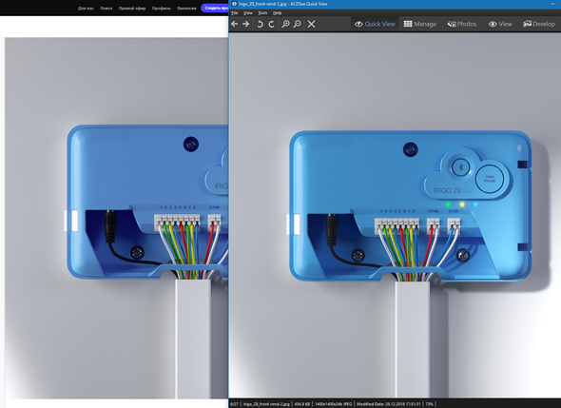Open Develop mode
The width and height of the screenshot is (561, 408).
click(539, 24)
